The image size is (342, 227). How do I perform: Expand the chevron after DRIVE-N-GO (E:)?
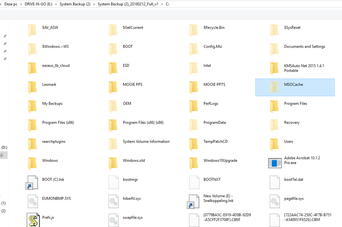pos(56,4)
